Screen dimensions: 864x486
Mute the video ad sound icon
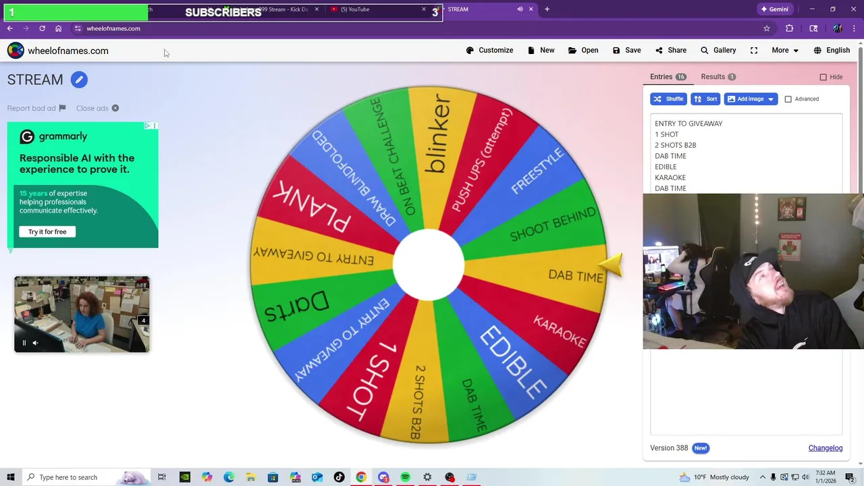point(36,343)
